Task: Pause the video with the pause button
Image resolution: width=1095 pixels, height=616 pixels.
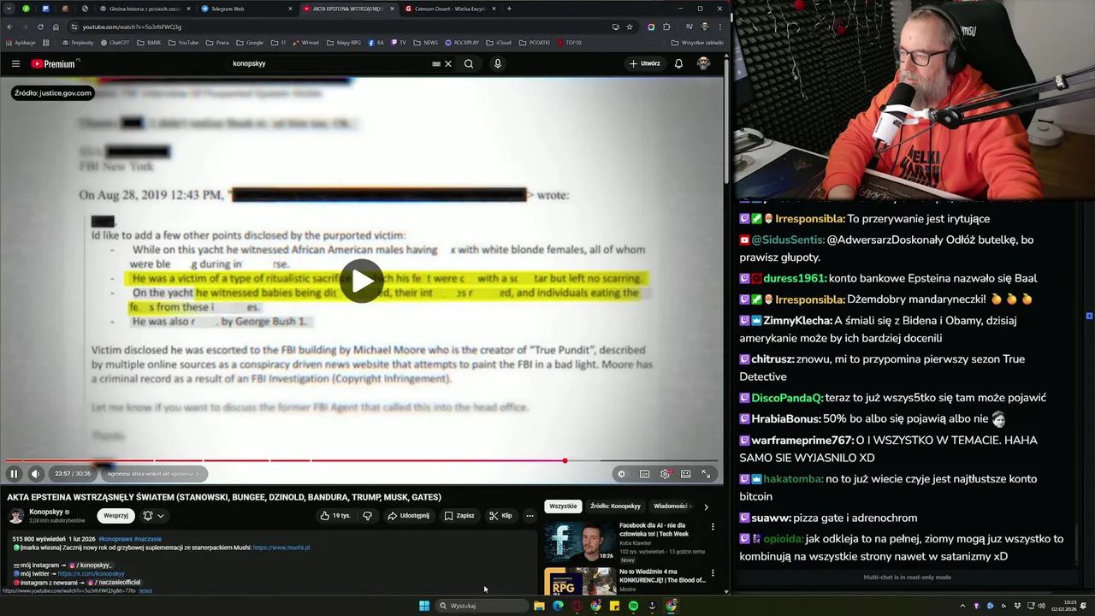Action: pos(14,473)
